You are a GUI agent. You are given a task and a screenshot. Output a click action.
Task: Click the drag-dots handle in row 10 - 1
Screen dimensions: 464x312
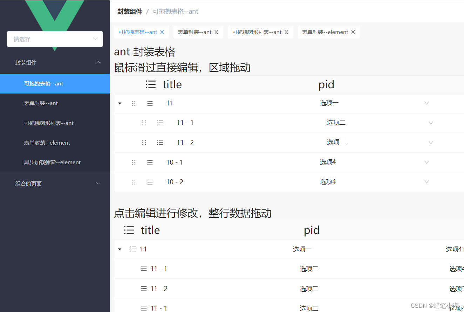(x=134, y=162)
